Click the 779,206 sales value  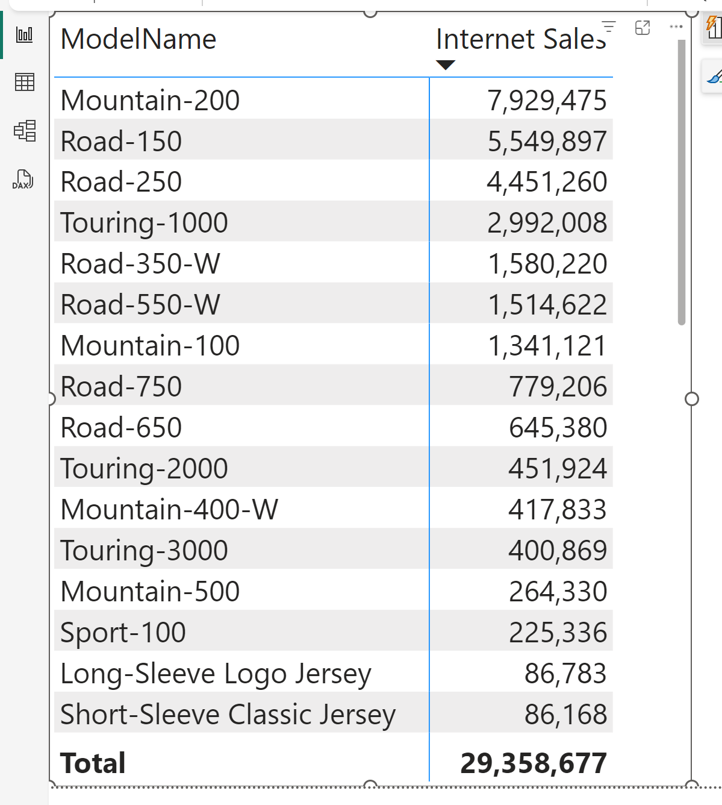click(x=558, y=387)
